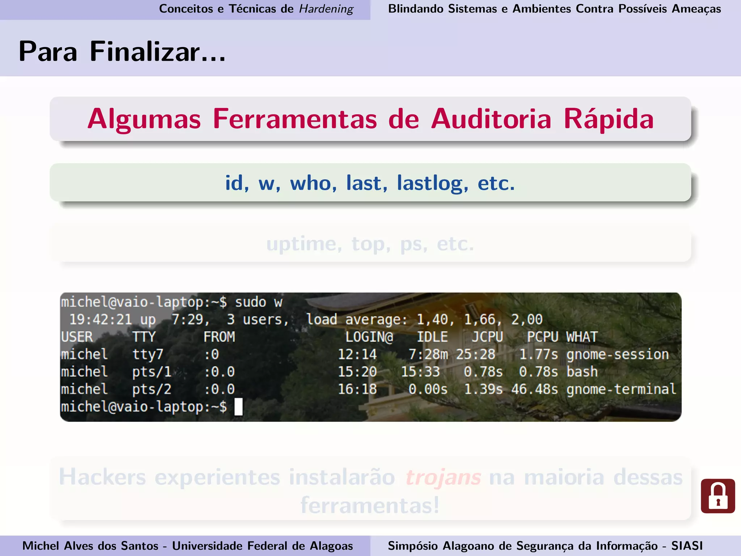Click the 'sudo w' command line in terminal

click(172, 302)
